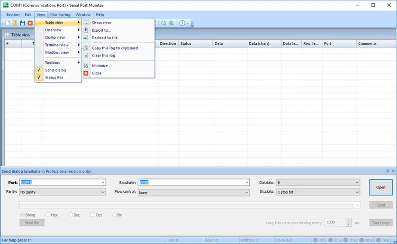397x244 pixels.
Task: Click the Open port button
Action: point(381,187)
